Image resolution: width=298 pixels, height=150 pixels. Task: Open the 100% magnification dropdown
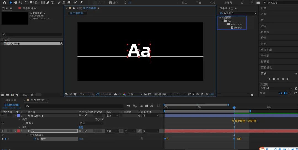point(84,94)
